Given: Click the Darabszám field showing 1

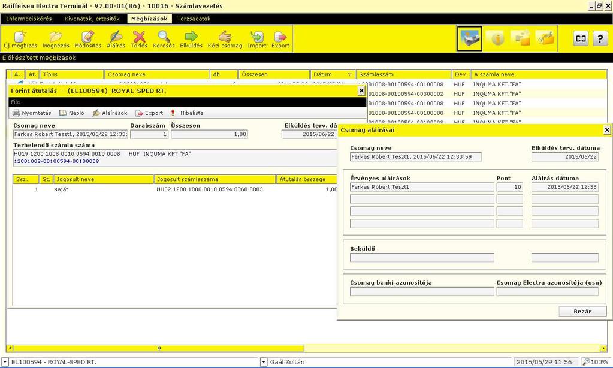Looking at the screenshot, I should pyautogui.click(x=149, y=134).
